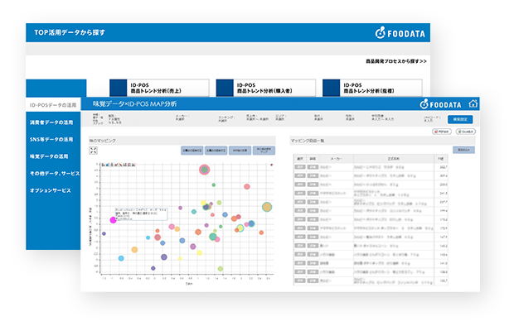Click the large orange bubble near chart right edge

pos(267,207)
